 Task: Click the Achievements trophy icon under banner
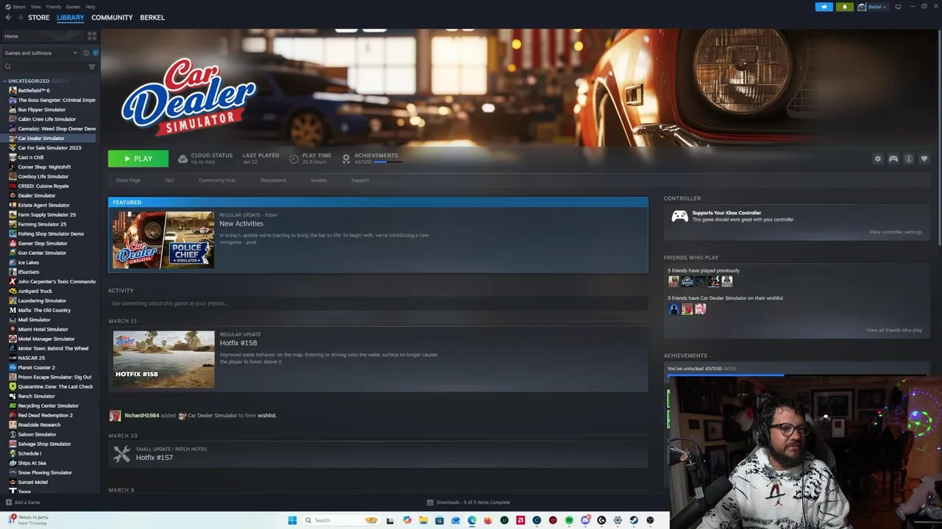pos(346,159)
